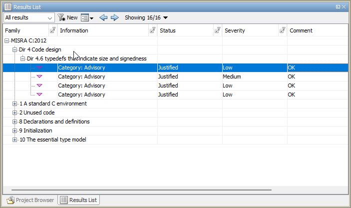
Task: Collapse the MISRA C:2012 node
Action: [x=6, y=40]
